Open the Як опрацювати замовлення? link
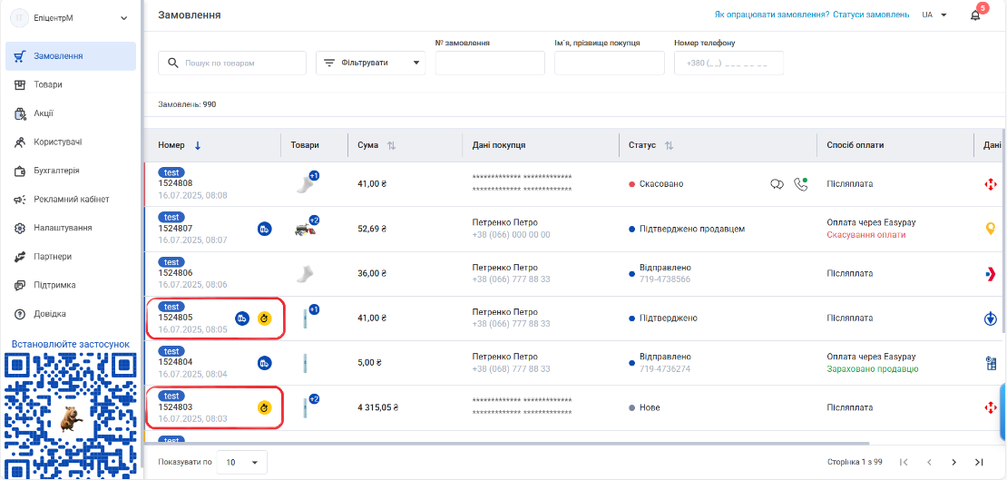The width and height of the screenshot is (1007, 480). coord(771,15)
